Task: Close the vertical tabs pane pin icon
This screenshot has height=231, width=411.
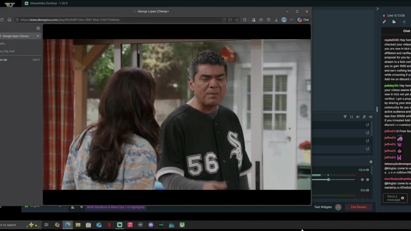Action: 38,28
